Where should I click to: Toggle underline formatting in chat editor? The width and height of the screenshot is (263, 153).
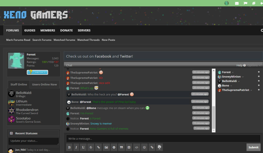click(x=83, y=147)
